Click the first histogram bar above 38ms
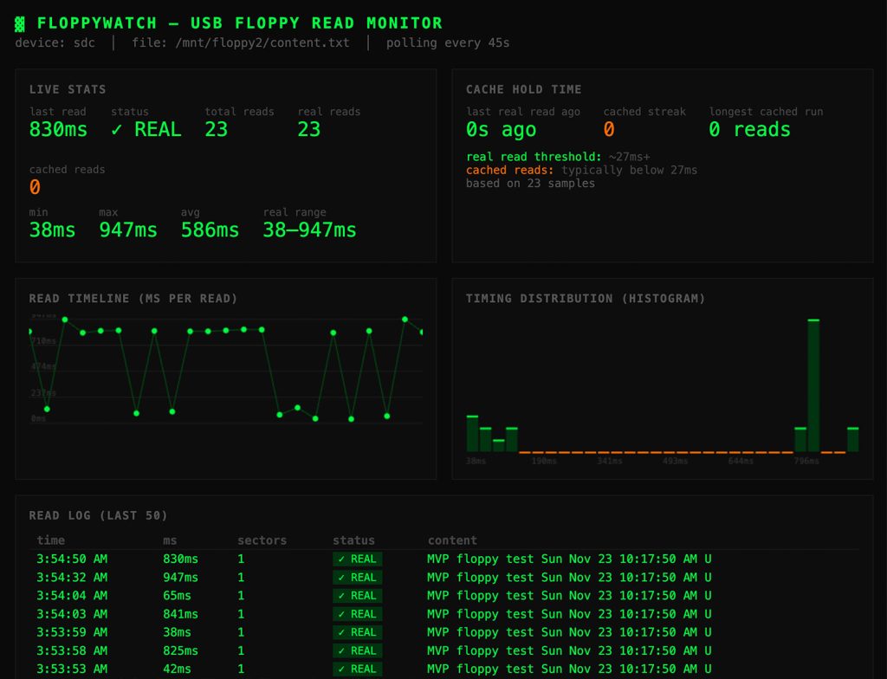This screenshot has width=887, height=679. (472, 433)
